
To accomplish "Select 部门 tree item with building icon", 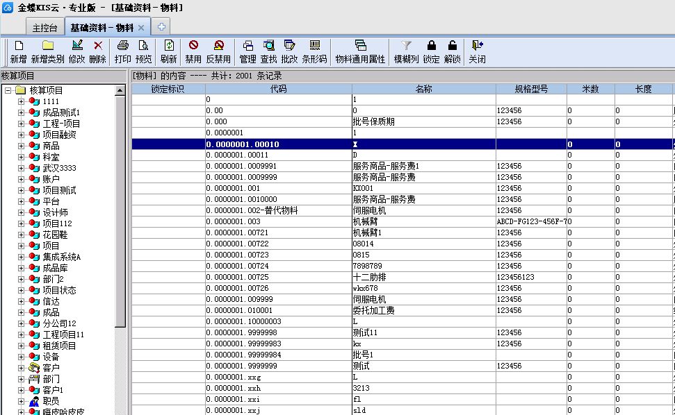I will coord(51,380).
